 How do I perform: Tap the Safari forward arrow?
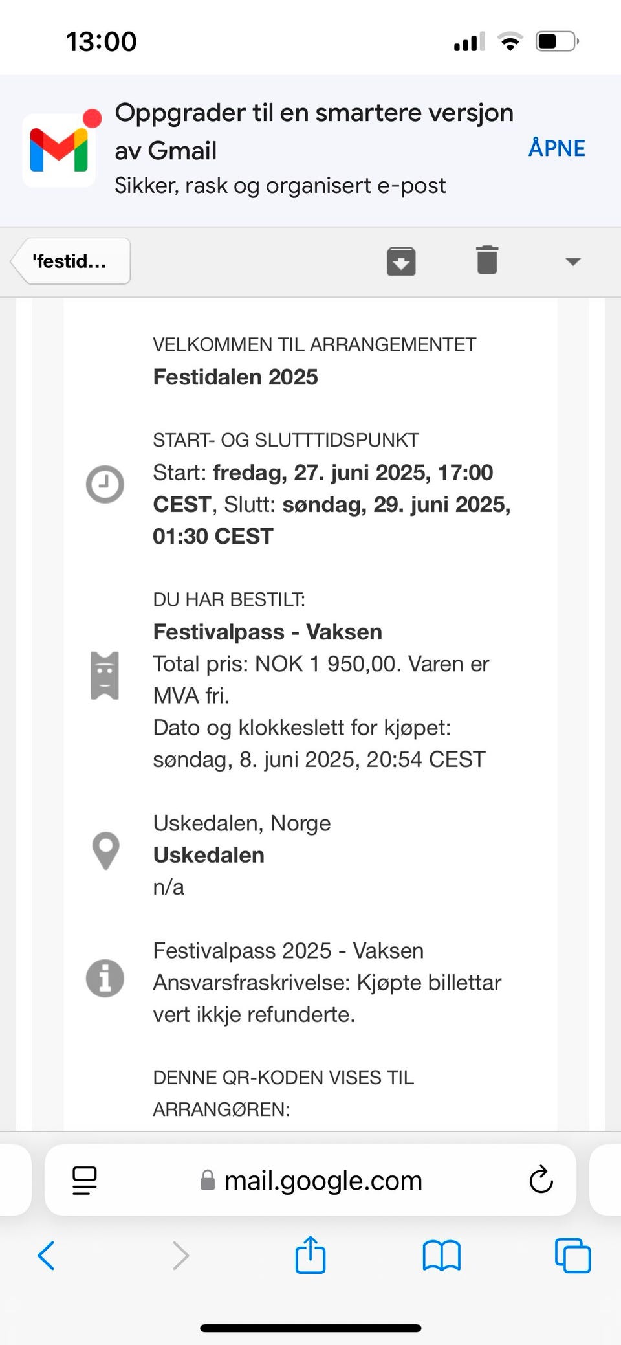[180, 1256]
